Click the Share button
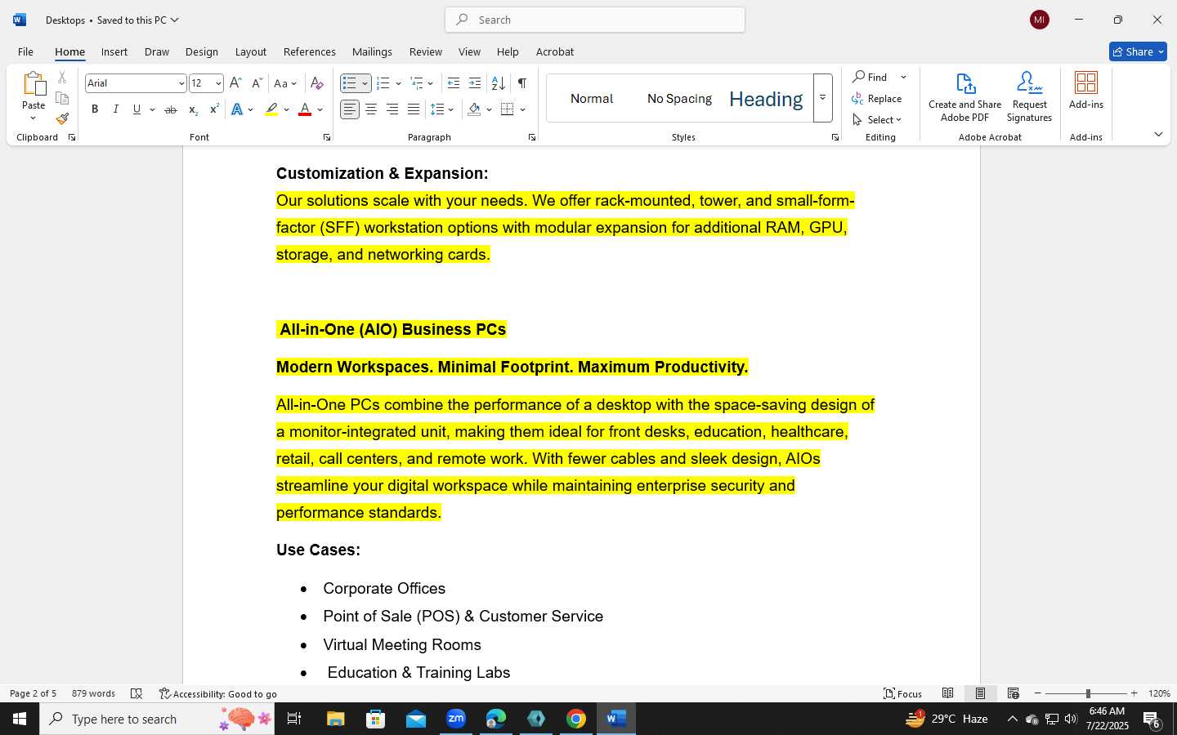The width and height of the screenshot is (1177, 735). (1138, 51)
